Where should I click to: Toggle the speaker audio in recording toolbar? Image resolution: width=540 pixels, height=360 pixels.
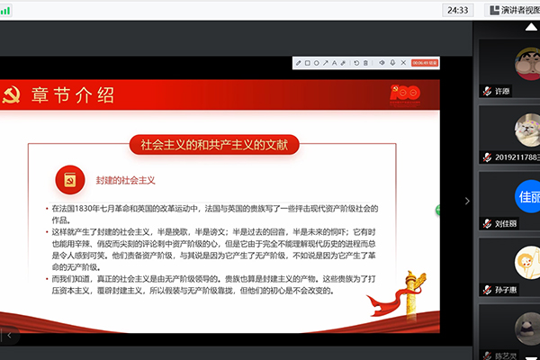pyautogui.click(x=382, y=63)
